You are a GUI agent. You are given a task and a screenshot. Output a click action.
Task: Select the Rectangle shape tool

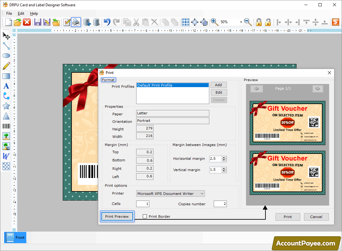point(6,76)
